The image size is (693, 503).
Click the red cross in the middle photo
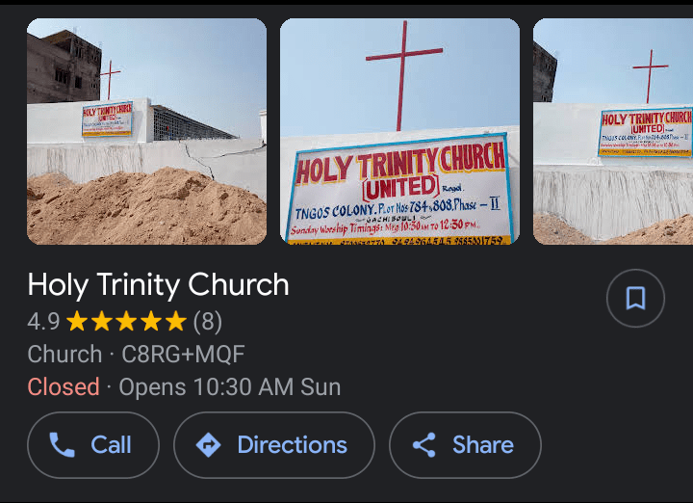(x=403, y=72)
